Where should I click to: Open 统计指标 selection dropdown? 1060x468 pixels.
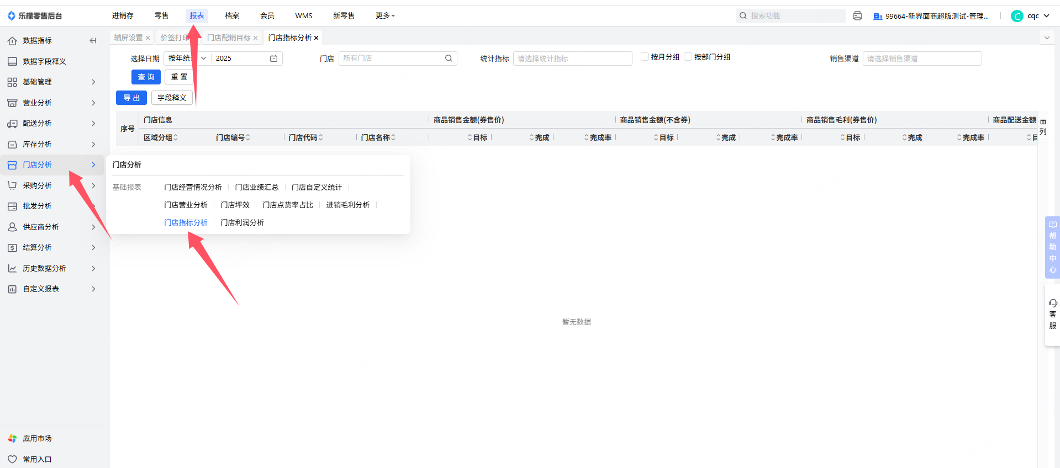(x=572, y=59)
